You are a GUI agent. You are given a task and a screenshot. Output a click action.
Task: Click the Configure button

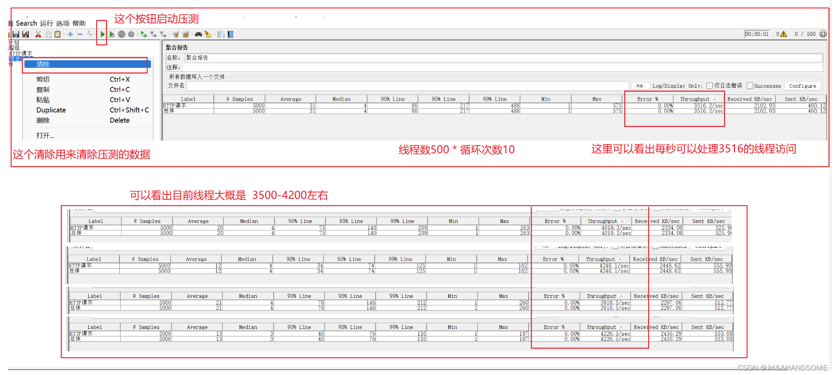point(803,86)
